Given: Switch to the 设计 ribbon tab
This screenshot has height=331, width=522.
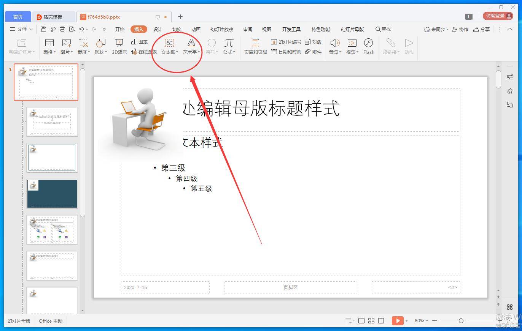Looking at the screenshot, I should [x=158, y=29].
